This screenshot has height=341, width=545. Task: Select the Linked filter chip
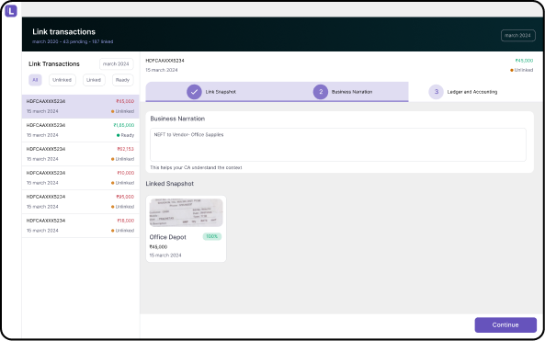pos(94,80)
